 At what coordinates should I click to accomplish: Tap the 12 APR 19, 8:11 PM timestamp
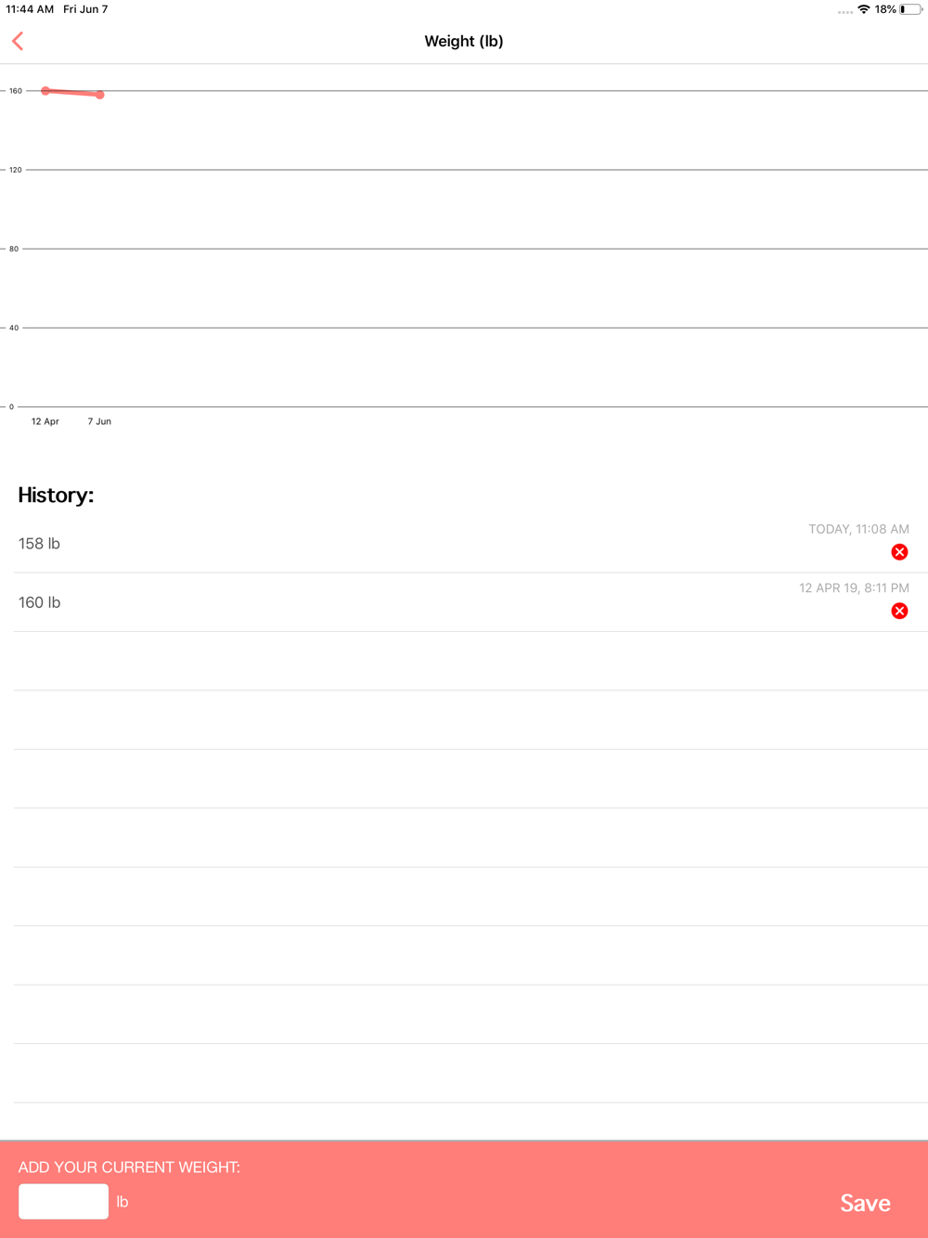[854, 587]
